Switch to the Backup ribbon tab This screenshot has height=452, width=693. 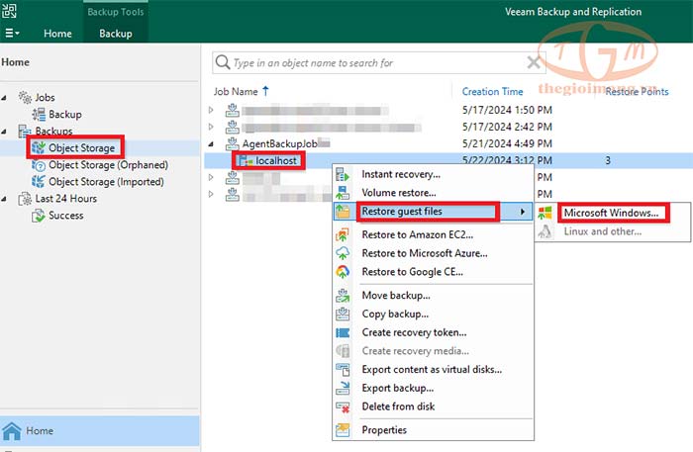(x=116, y=34)
